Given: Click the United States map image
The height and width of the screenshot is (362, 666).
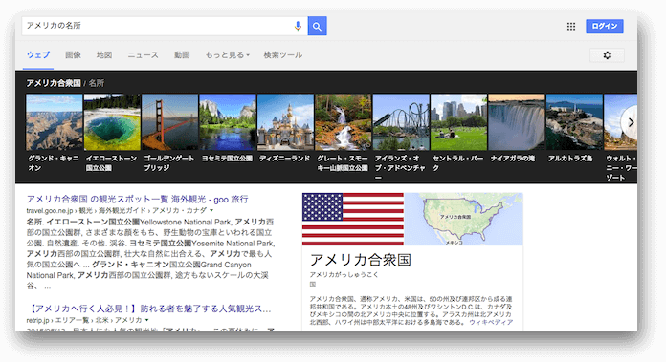Looking at the screenshot, I should click(x=464, y=219).
